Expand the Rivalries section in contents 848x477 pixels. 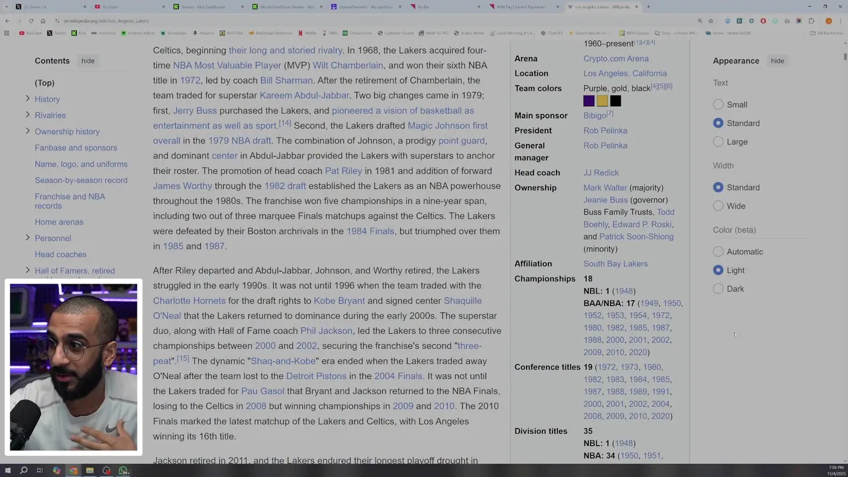tap(27, 115)
